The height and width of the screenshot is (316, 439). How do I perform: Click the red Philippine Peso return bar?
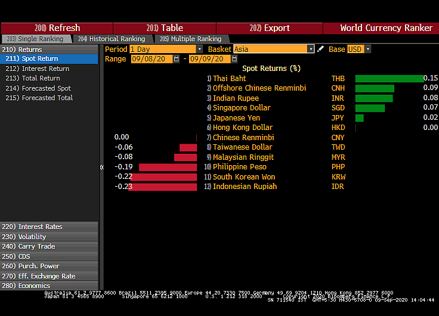tap(168, 168)
